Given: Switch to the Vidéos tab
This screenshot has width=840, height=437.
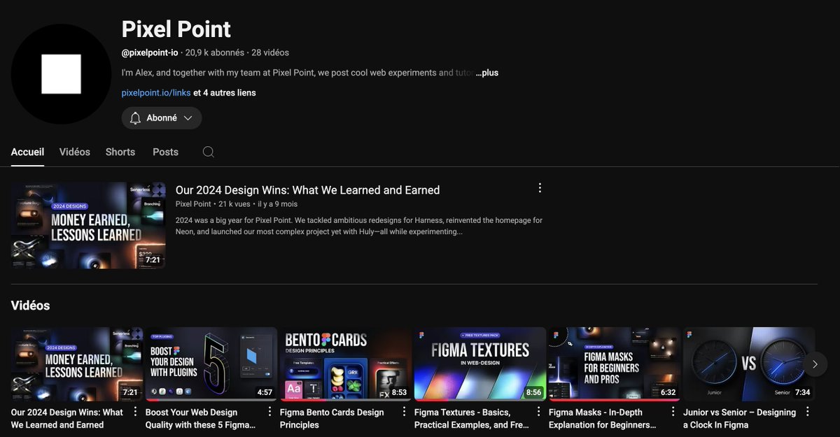Looking at the screenshot, I should tap(75, 152).
